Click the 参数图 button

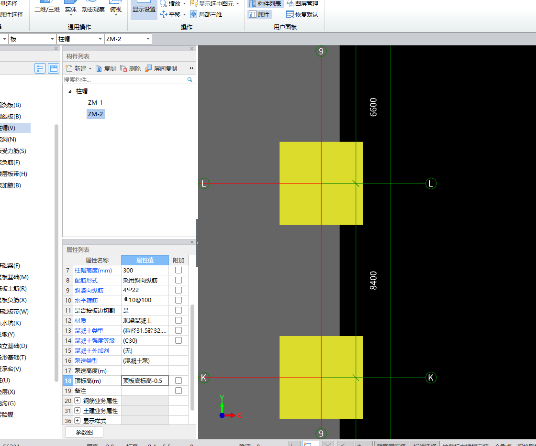(84, 432)
